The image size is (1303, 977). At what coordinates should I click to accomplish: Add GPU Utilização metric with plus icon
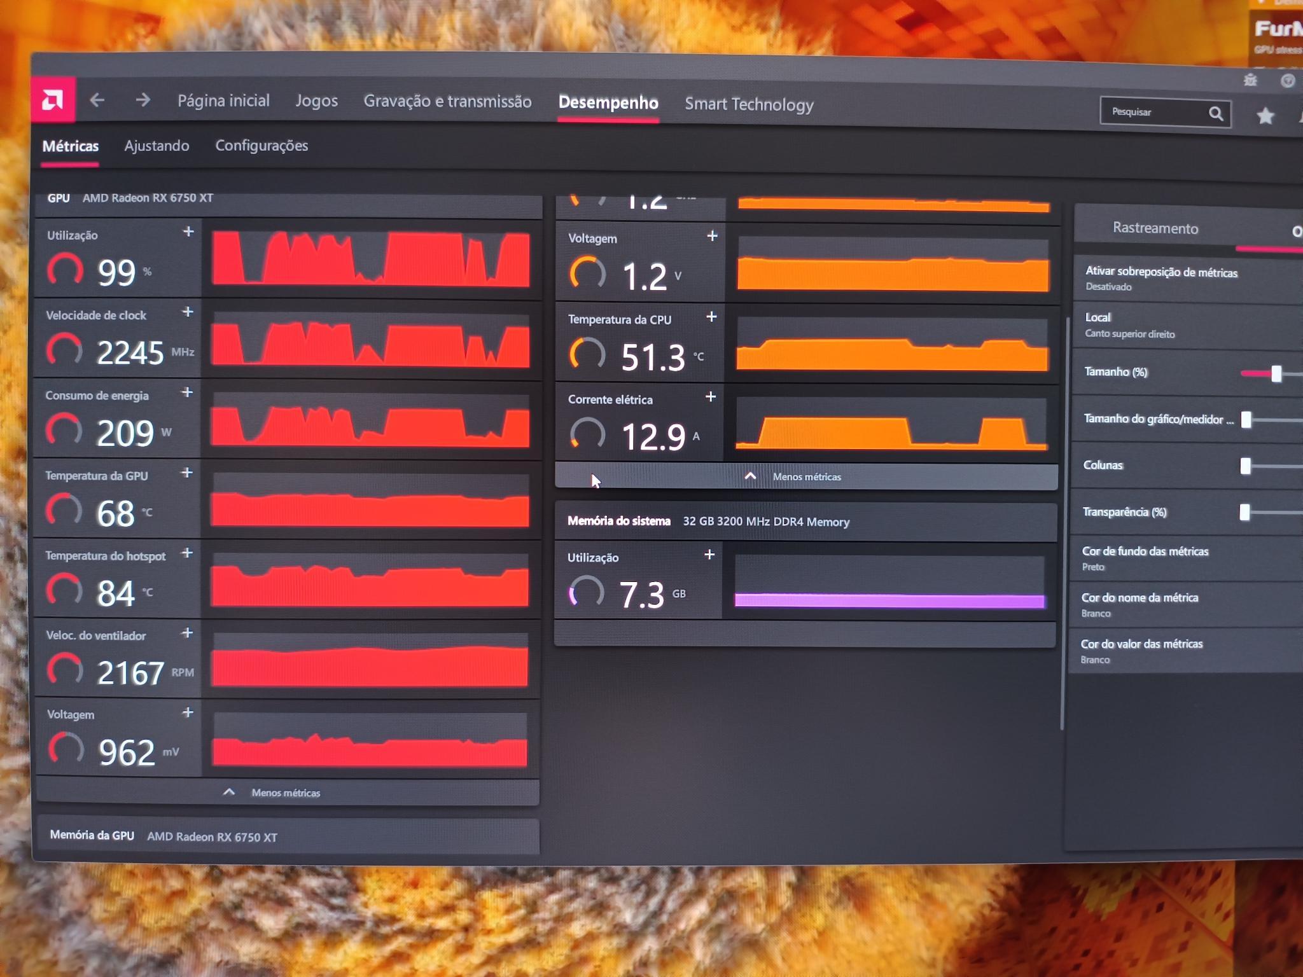coord(188,232)
